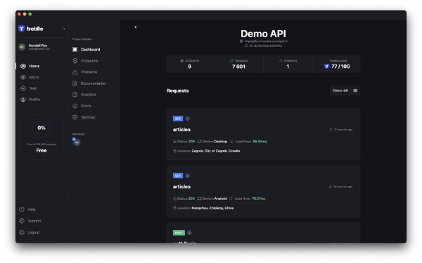Click the Test icon in sidebar

coord(23,88)
